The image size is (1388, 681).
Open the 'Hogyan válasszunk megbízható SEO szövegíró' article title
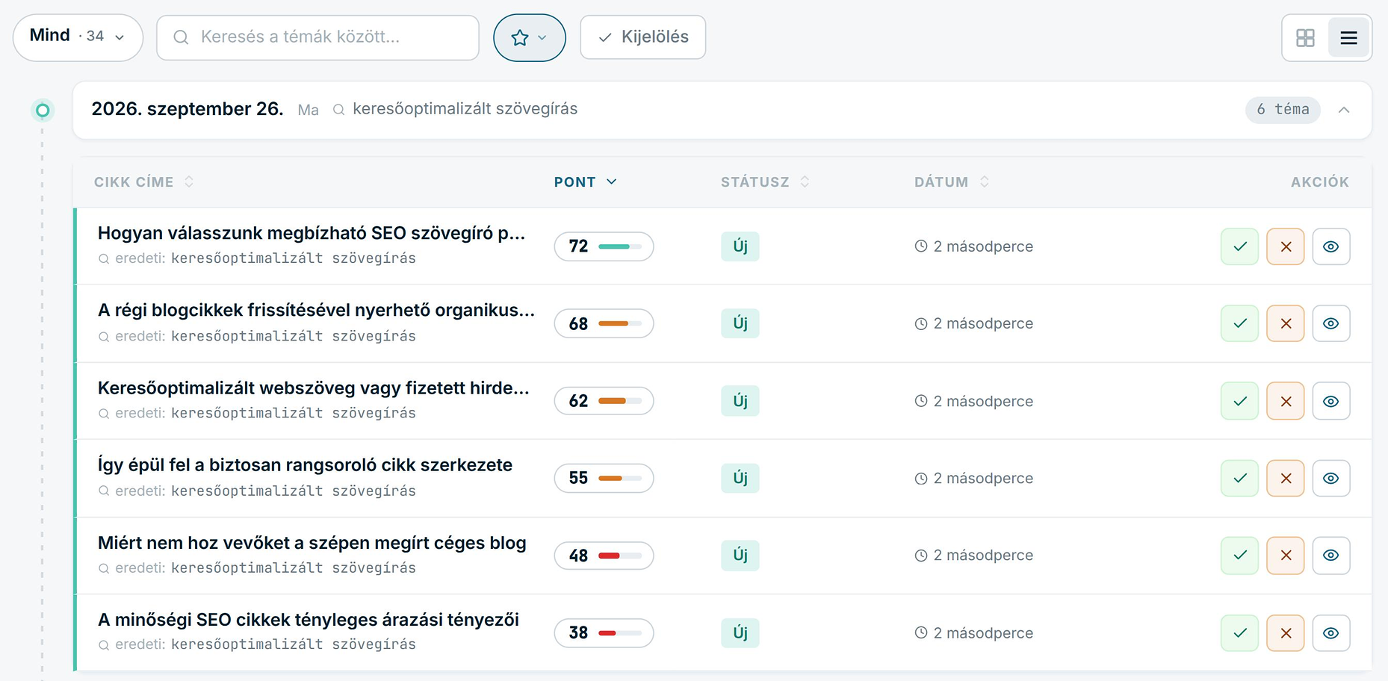point(312,233)
